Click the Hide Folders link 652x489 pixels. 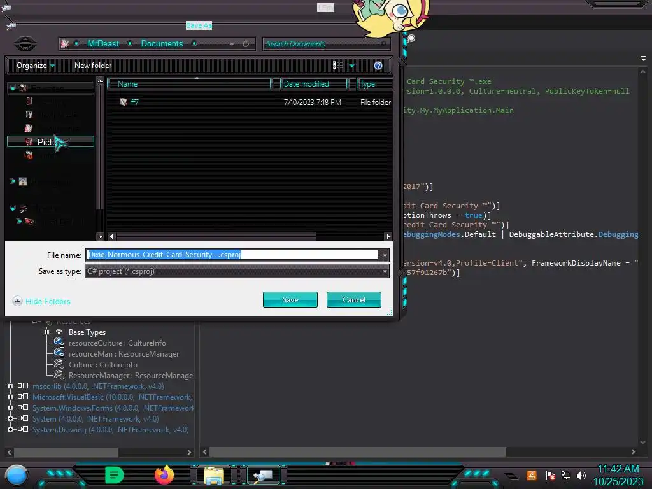48,301
